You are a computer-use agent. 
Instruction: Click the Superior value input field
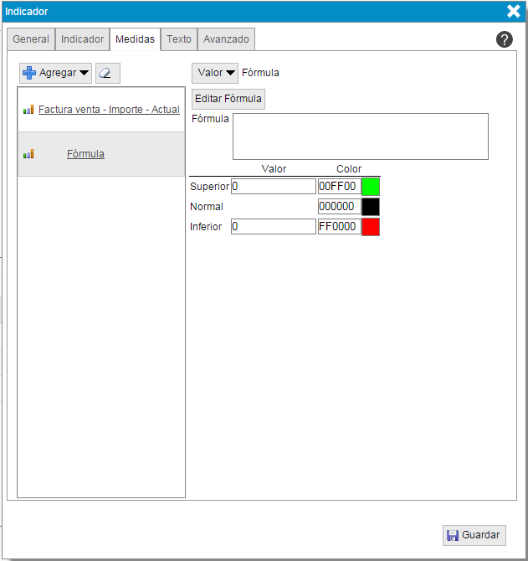[x=274, y=187]
